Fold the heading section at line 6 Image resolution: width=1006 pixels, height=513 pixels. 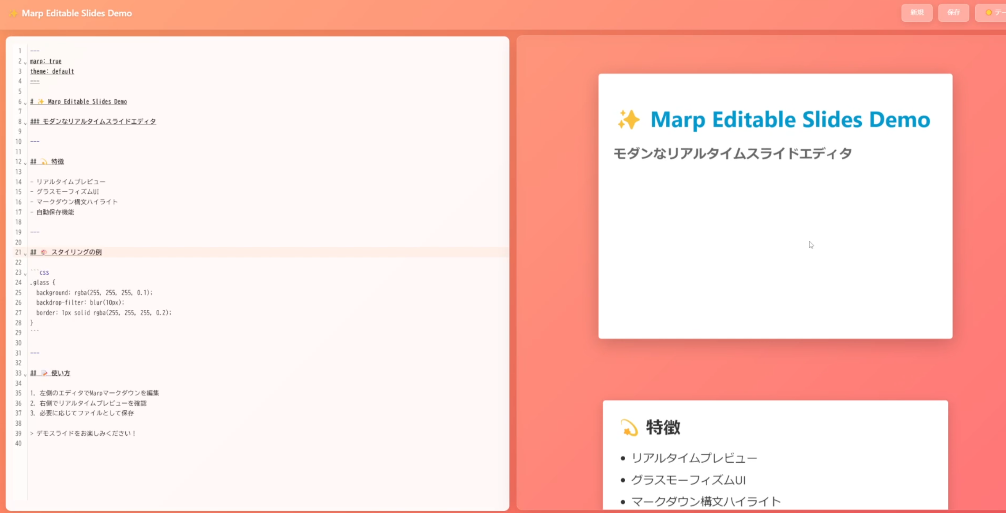coord(25,103)
